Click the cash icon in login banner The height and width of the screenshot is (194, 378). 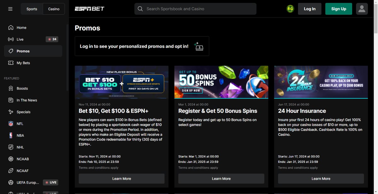199,46
